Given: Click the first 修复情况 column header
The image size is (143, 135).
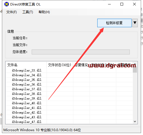Looking at the screenshot, I should click(x=81, y=65).
